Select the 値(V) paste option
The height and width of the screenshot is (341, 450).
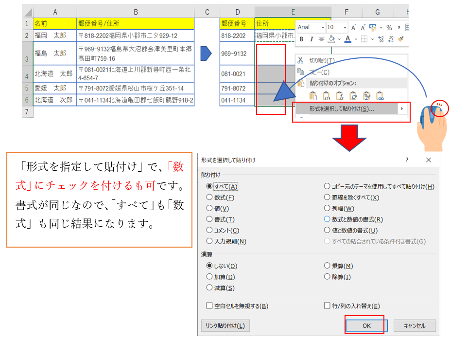click(x=209, y=208)
